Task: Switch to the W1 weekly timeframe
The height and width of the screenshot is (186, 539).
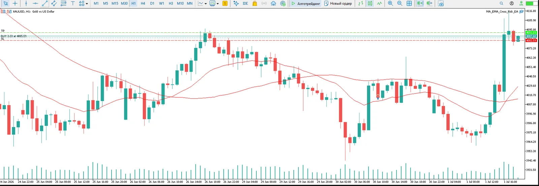Action: [x=162, y=3]
